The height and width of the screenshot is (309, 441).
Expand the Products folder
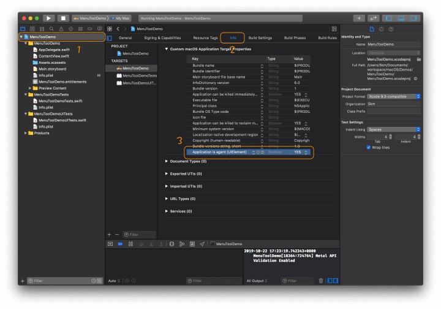tap(25, 133)
